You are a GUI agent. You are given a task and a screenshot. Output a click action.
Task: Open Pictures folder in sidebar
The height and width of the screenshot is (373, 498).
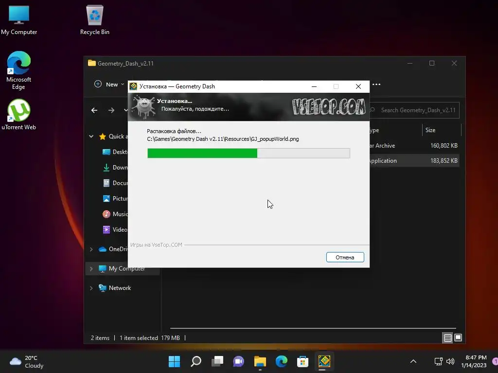(x=115, y=199)
